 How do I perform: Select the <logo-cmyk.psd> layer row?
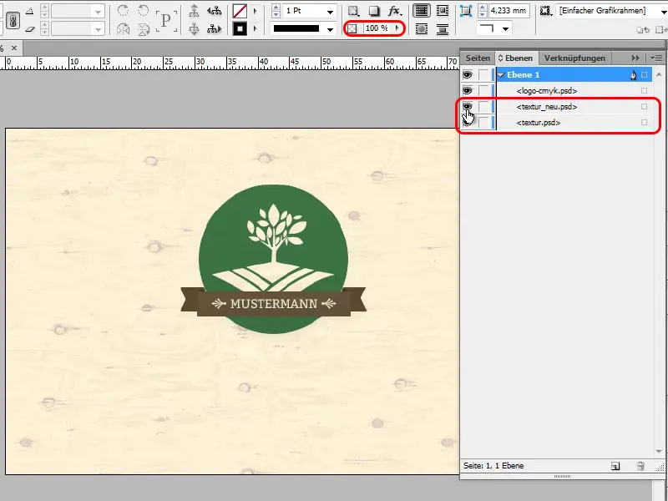click(574, 91)
